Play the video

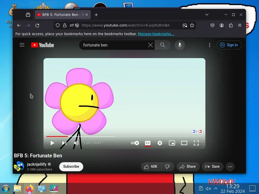pyautogui.click(x=52, y=143)
